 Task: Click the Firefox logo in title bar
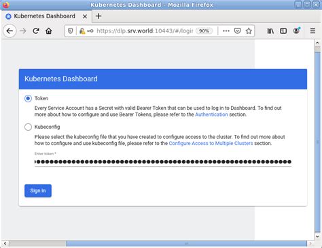click(x=5, y=5)
